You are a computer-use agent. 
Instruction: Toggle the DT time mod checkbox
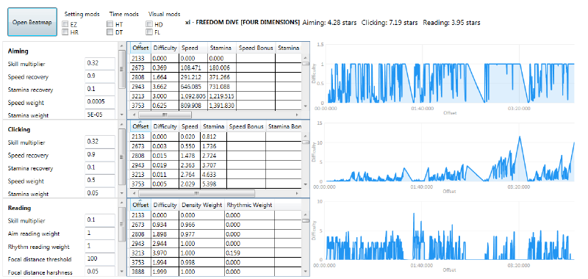[110, 32]
